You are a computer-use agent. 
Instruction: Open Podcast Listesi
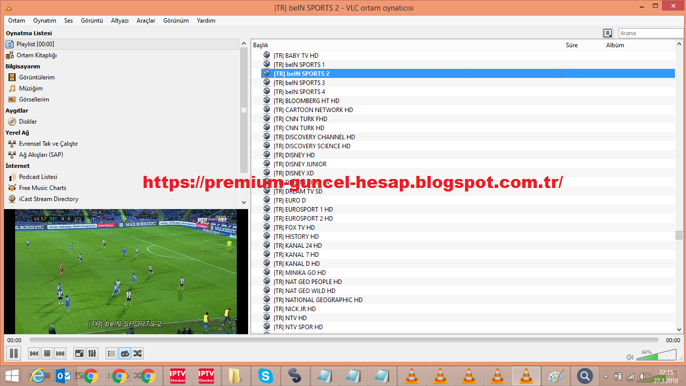coord(122,177)
